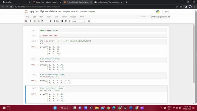Screen dimensions: 197x111
Task: Save the notebook with the save icon
Action: [x=26, y=21]
